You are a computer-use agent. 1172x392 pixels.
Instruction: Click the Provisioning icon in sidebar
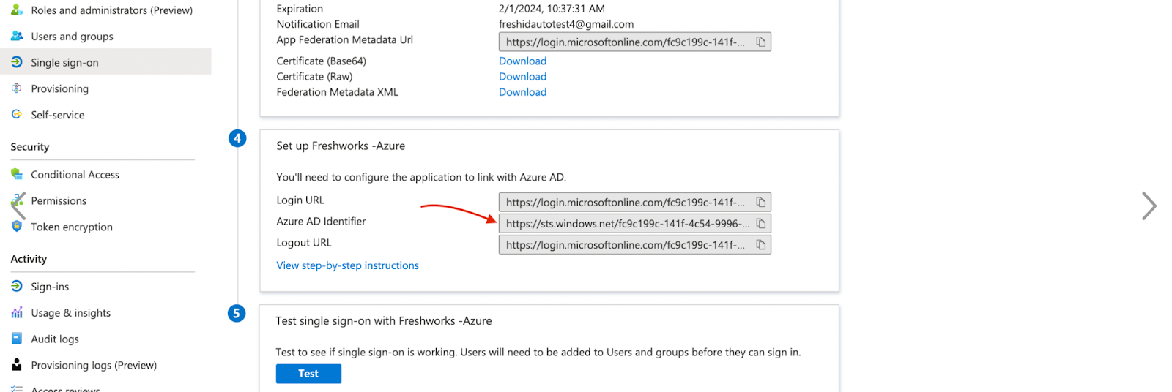click(17, 88)
